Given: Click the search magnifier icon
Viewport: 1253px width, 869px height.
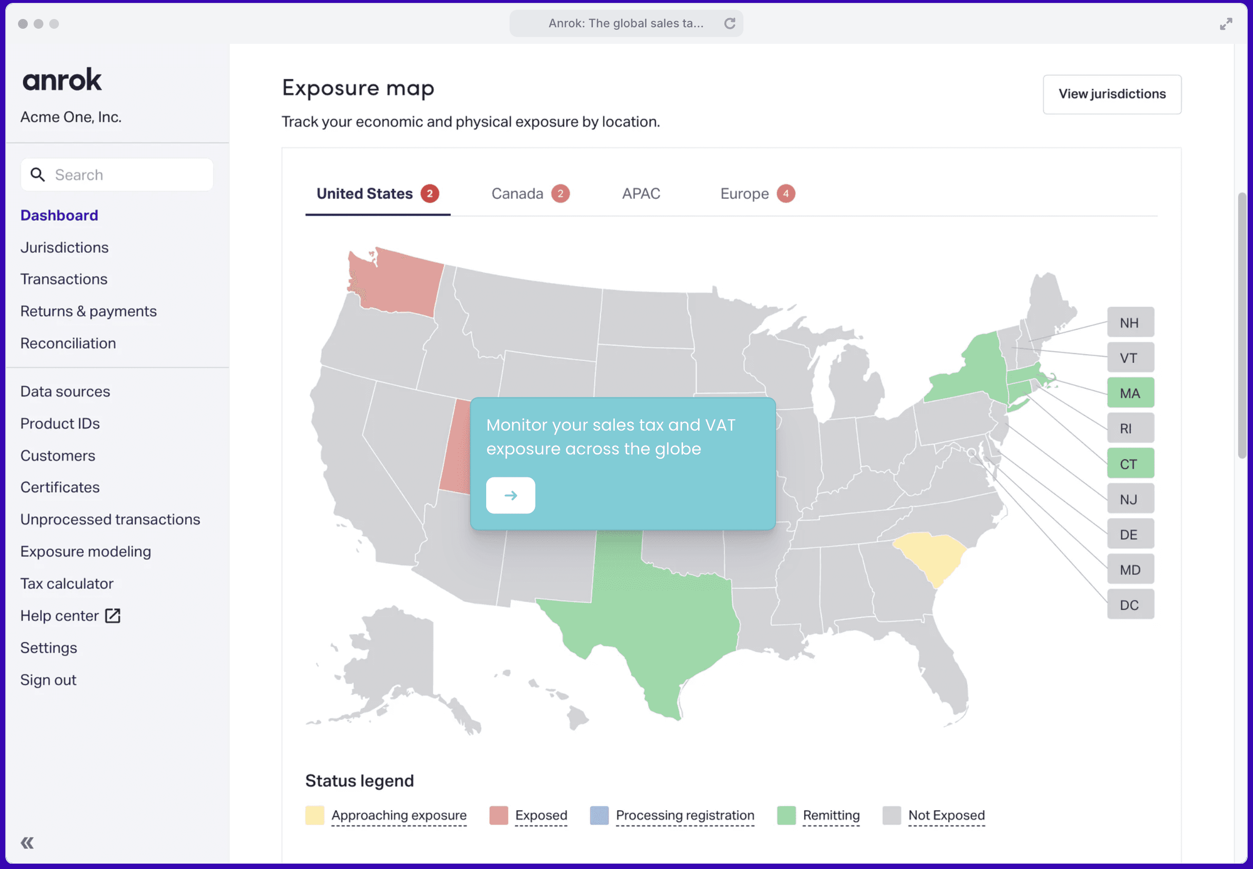Looking at the screenshot, I should pyautogui.click(x=38, y=175).
